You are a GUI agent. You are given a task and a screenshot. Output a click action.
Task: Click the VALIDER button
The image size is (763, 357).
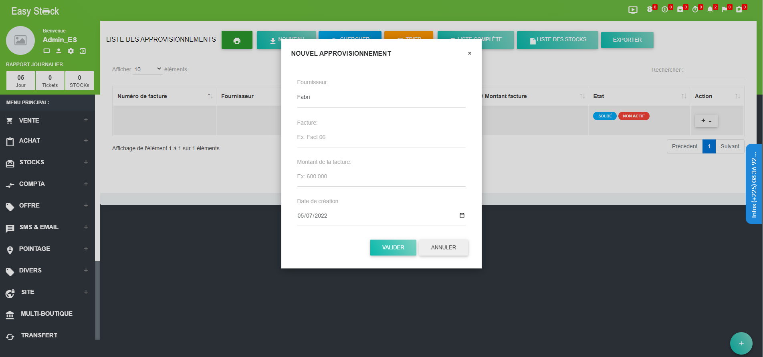pyautogui.click(x=393, y=248)
